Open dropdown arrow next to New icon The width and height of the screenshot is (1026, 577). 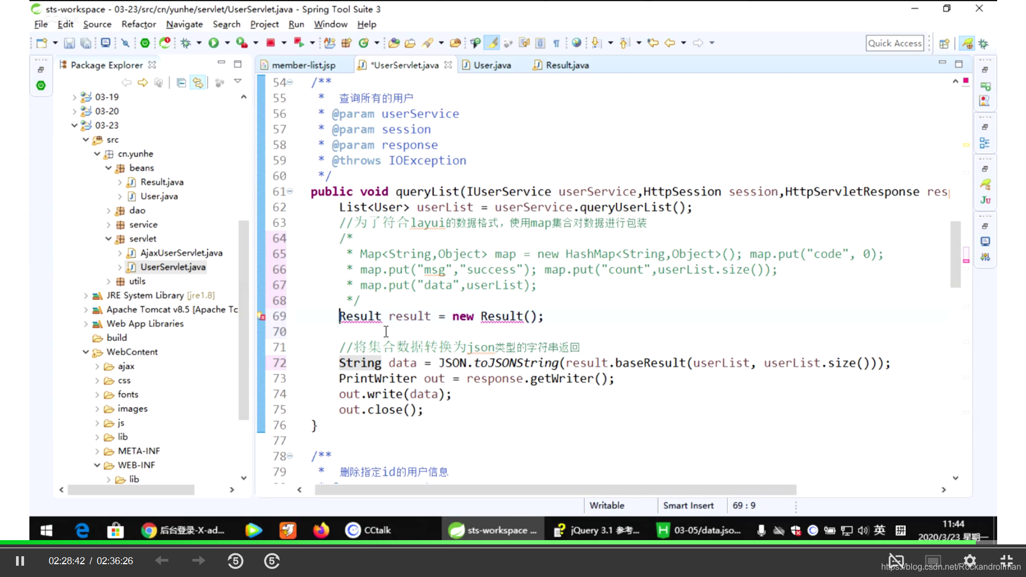(x=55, y=43)
